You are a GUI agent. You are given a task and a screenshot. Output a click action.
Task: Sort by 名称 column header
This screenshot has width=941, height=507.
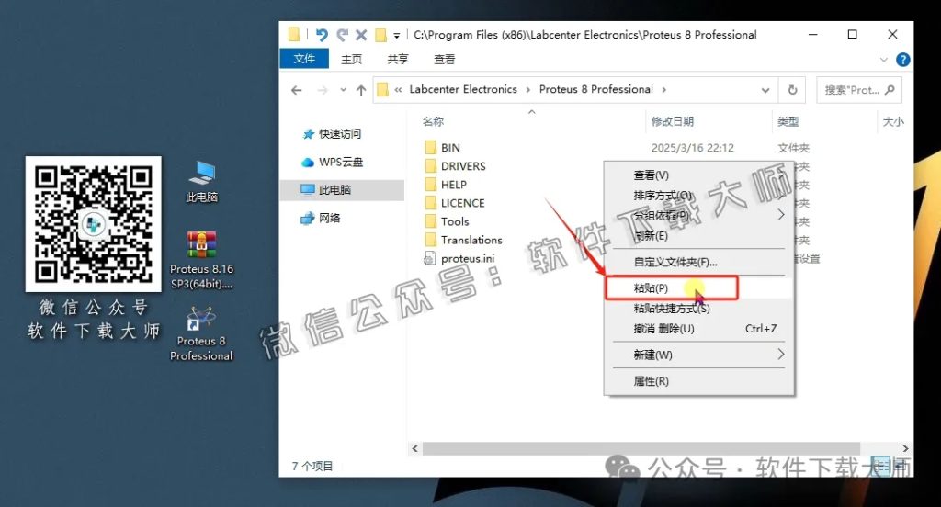coord(433,122)
